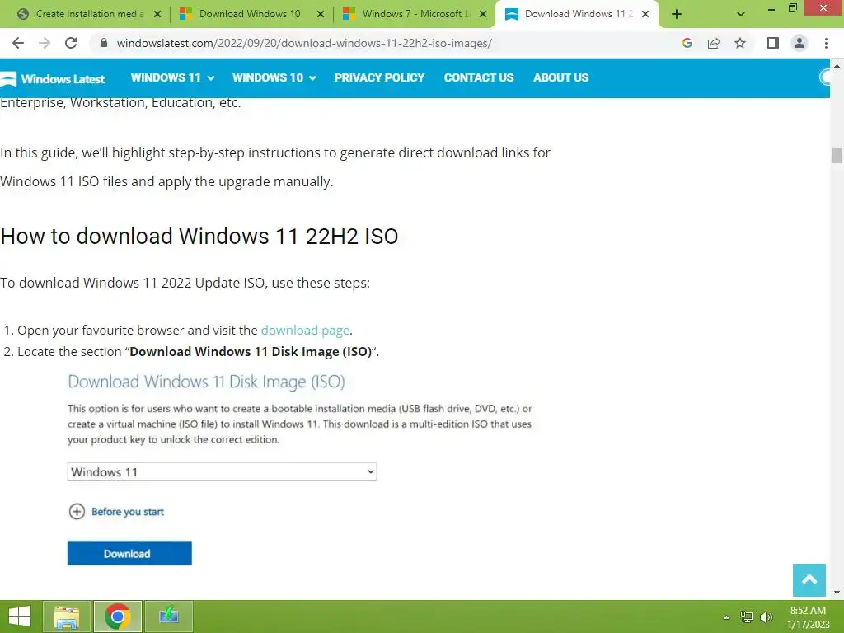Switch to Create installation media tab
The width and height of the screenshot is (844, 633).
(x=89, y=14)
